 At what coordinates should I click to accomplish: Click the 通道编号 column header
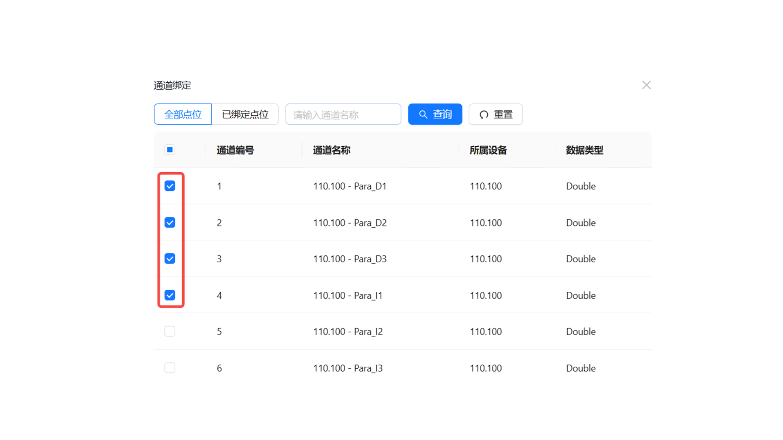(x=235, y=150)
